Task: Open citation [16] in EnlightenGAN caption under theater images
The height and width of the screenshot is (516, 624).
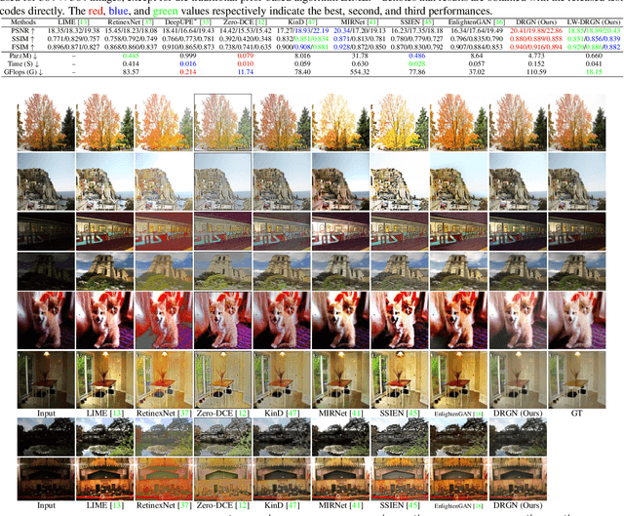Action: pyautogui.click(x=478, y=506)
